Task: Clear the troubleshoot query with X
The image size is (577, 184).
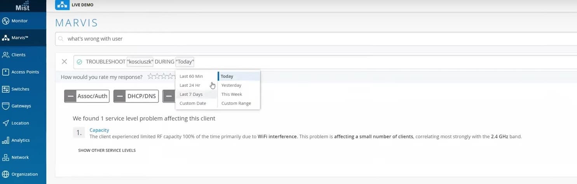Action: [64, 62]
